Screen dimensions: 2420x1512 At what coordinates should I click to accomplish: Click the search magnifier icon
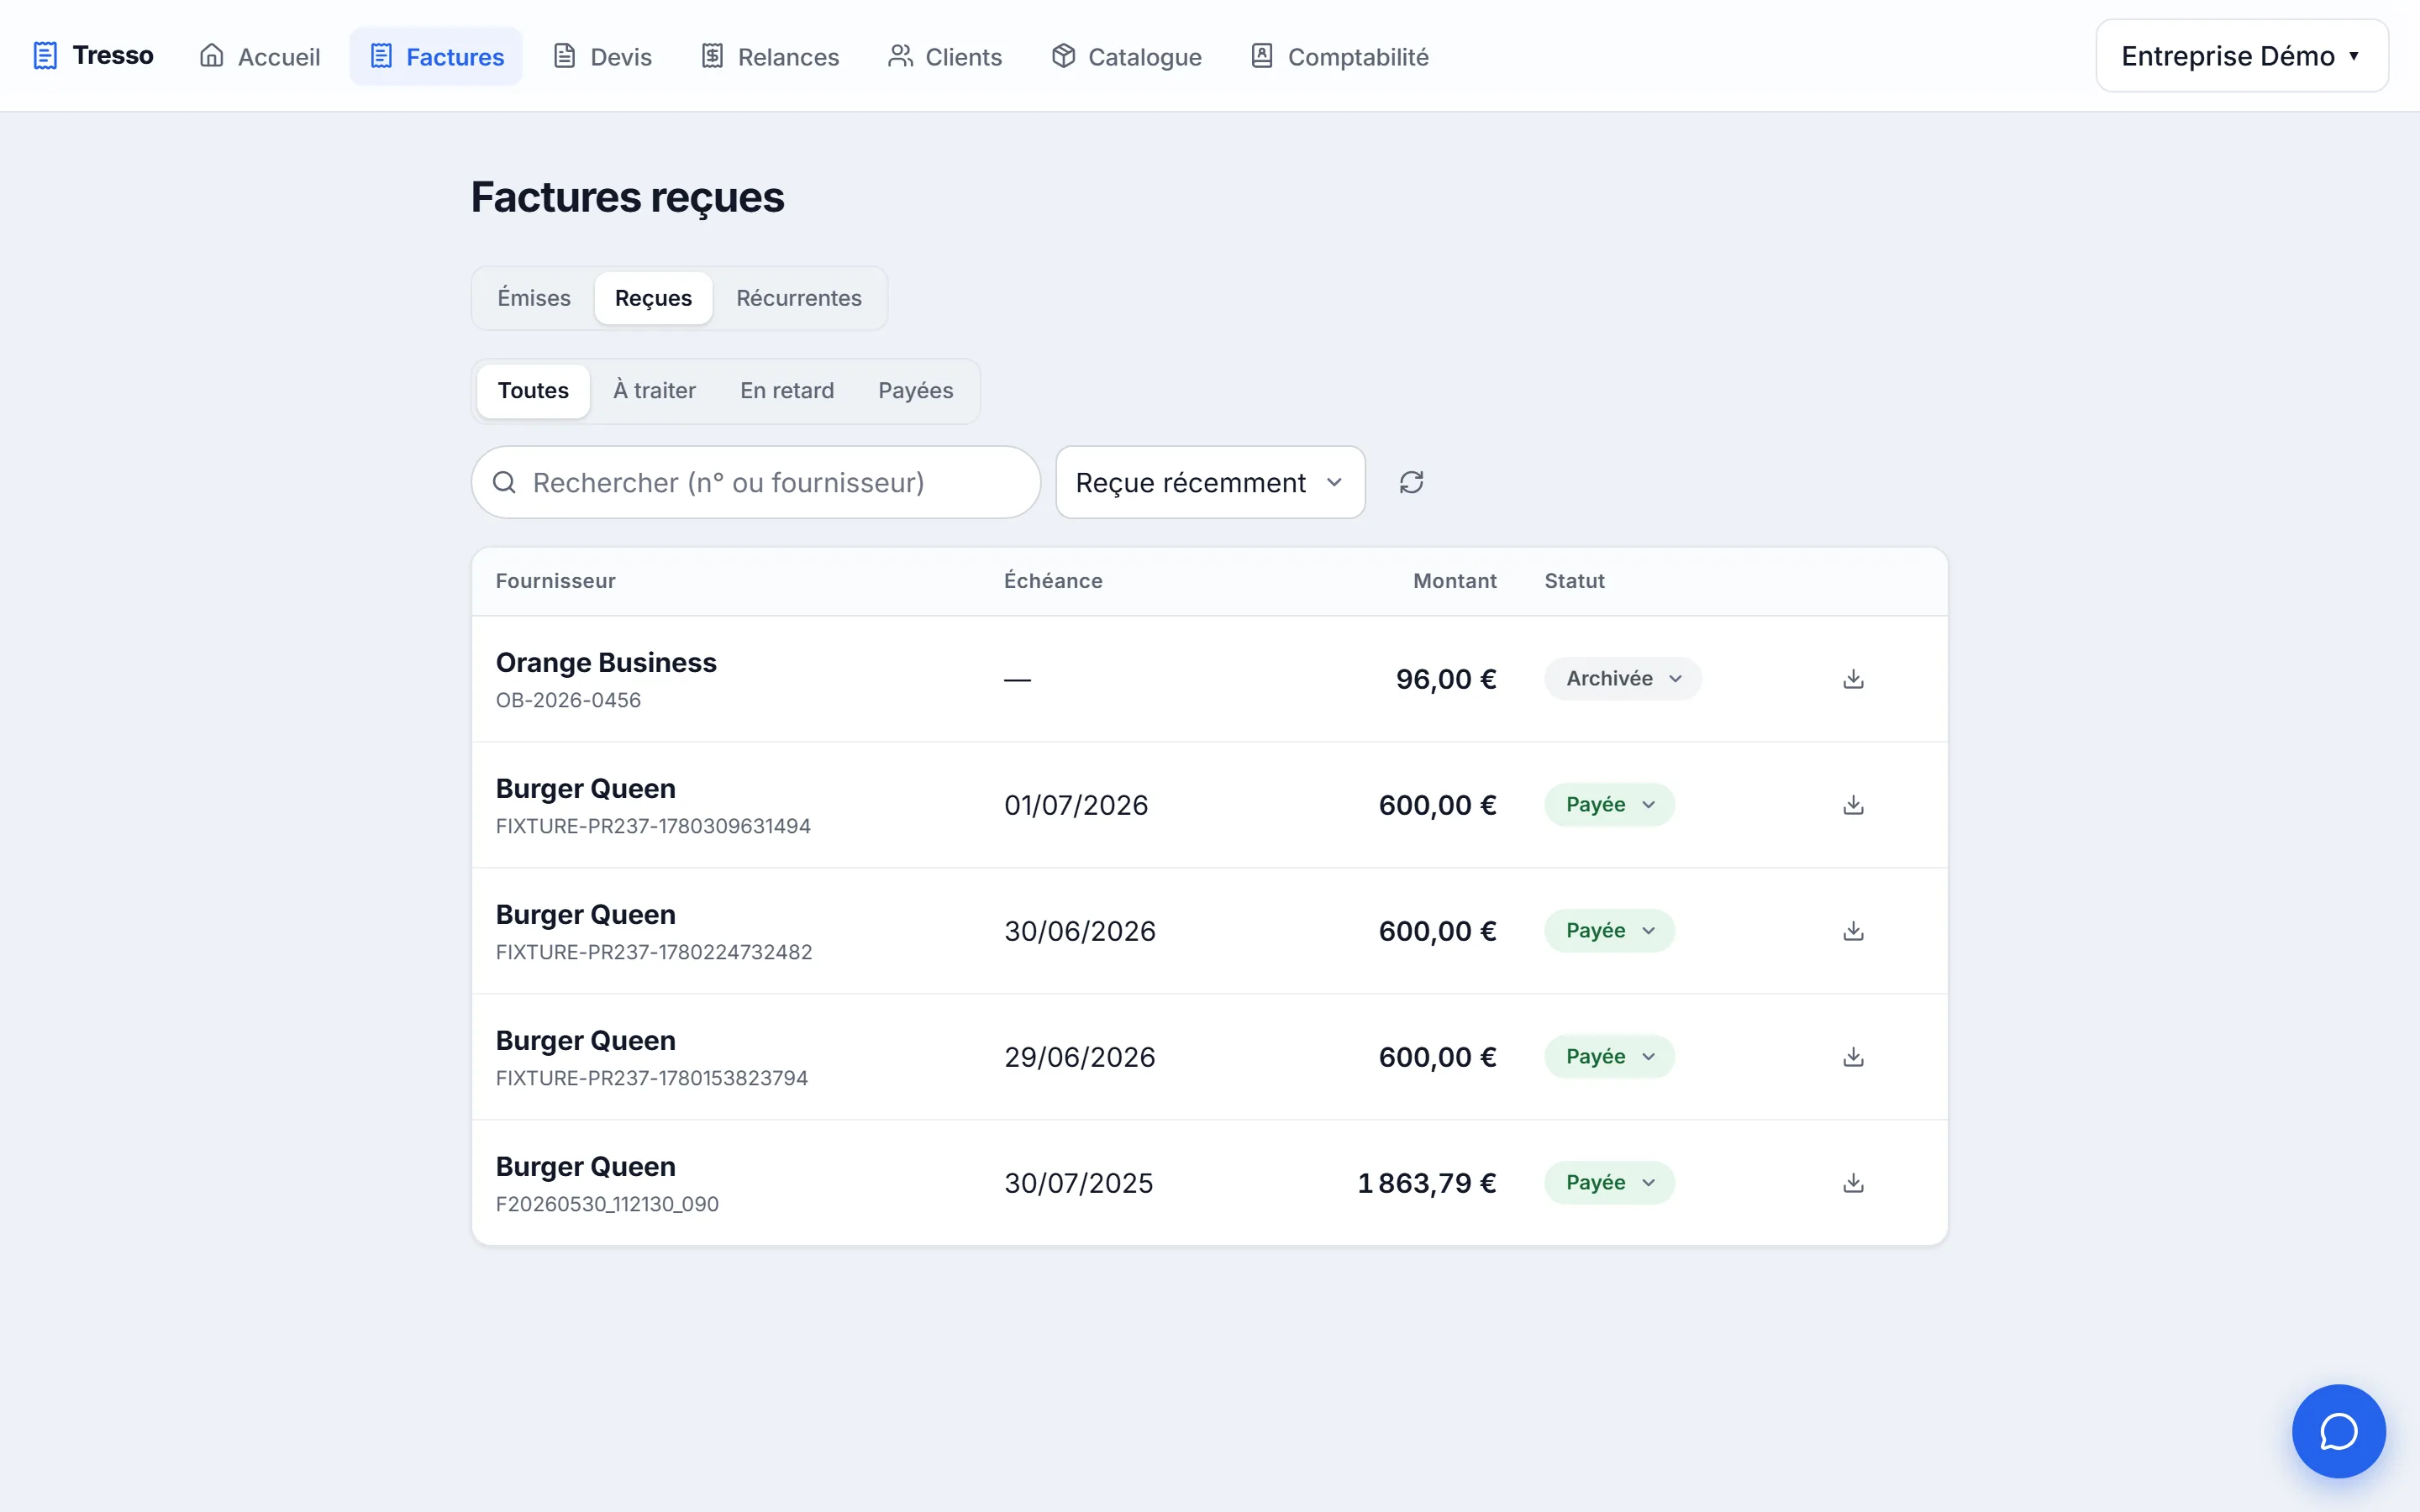[x=505, y=482]
